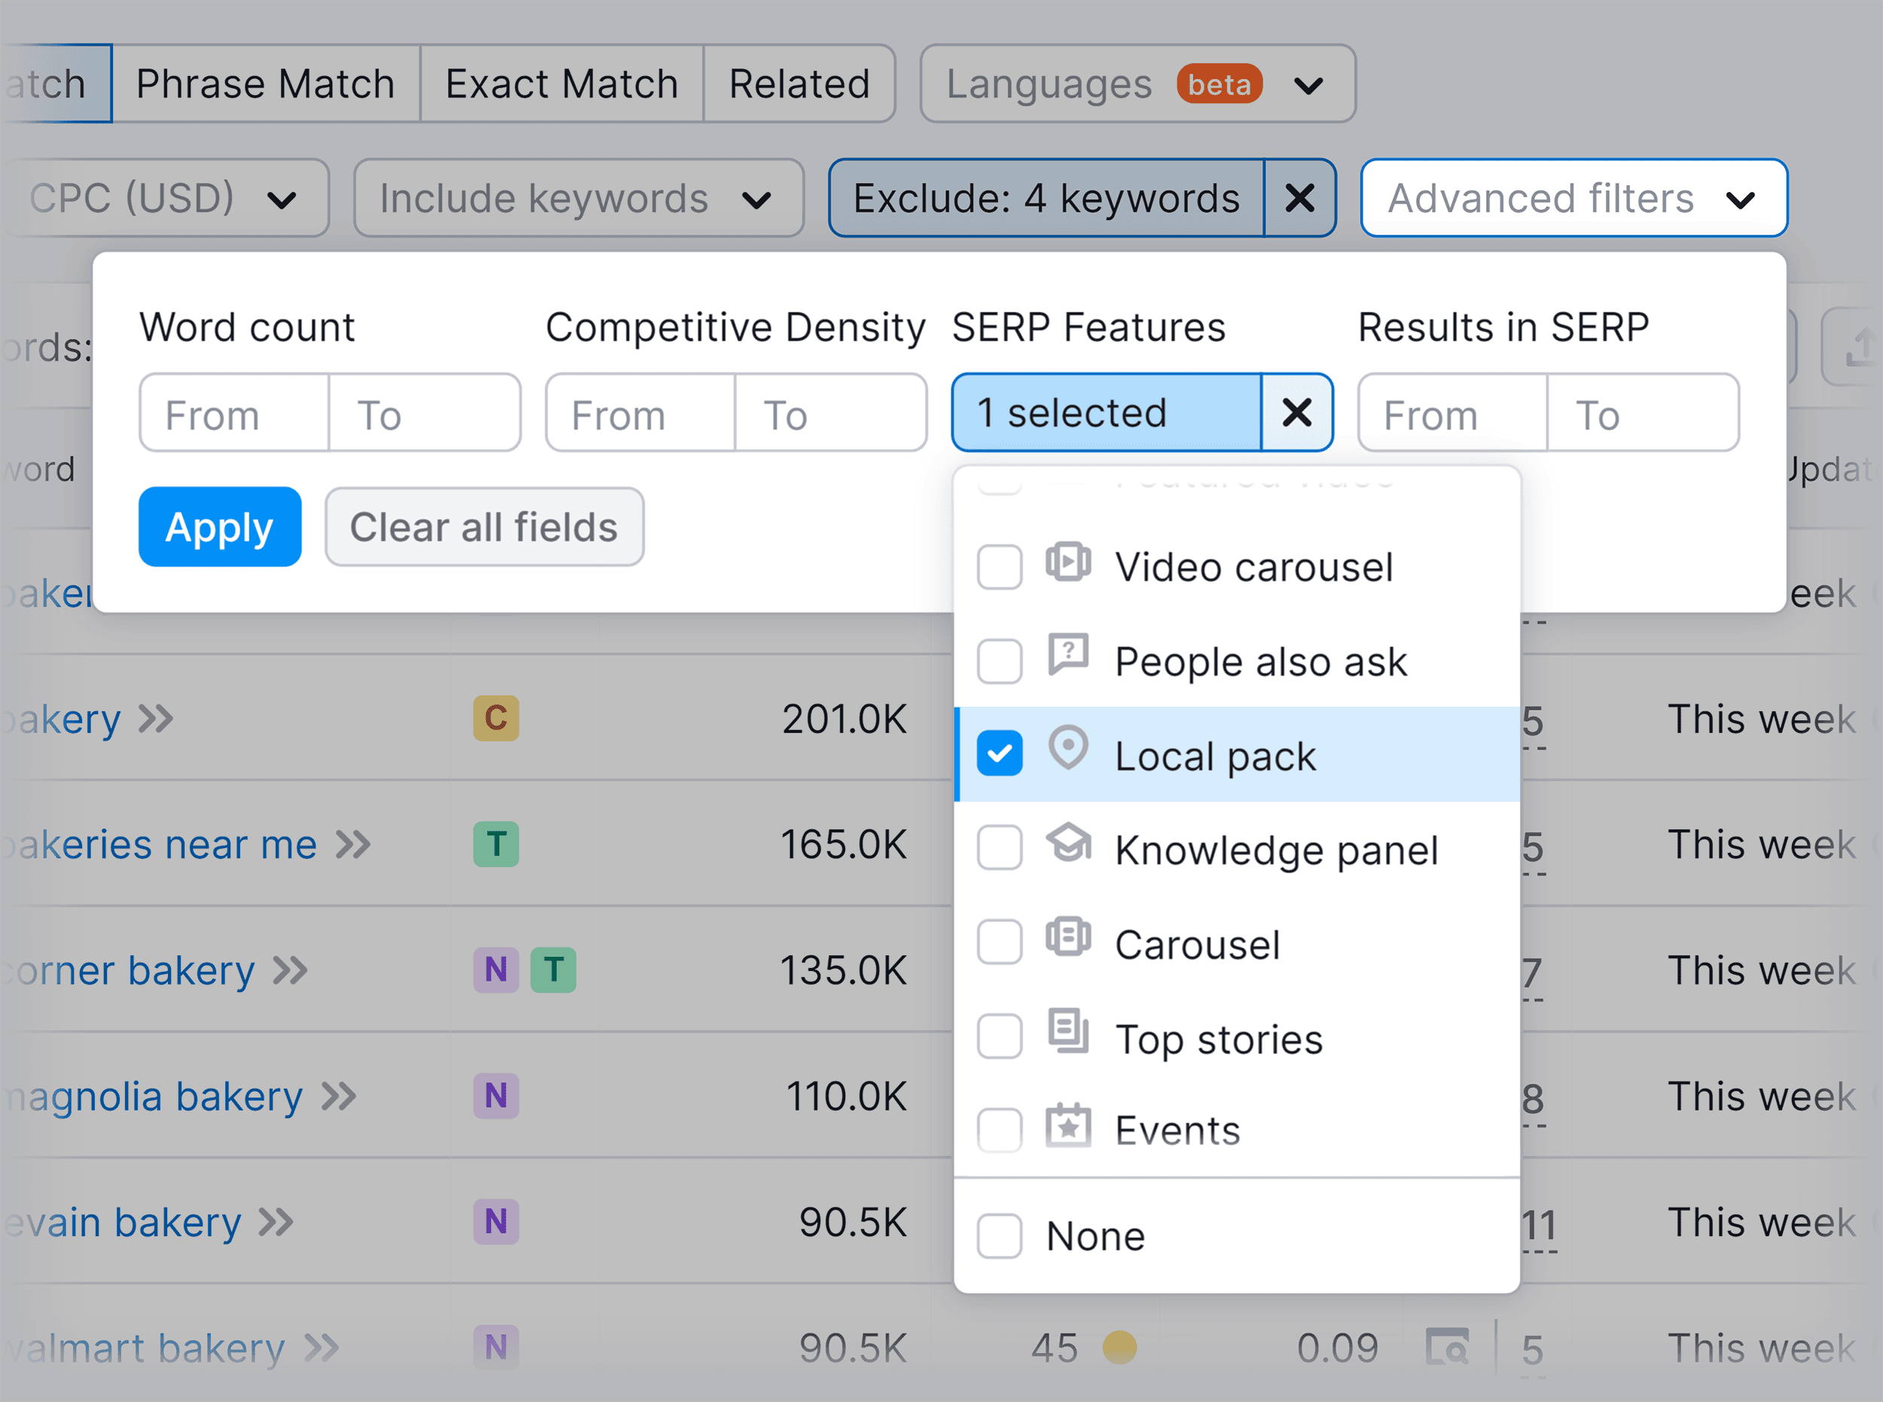
Task: Open the Advanced filters dropdown
Action: tap(1573, 199)
